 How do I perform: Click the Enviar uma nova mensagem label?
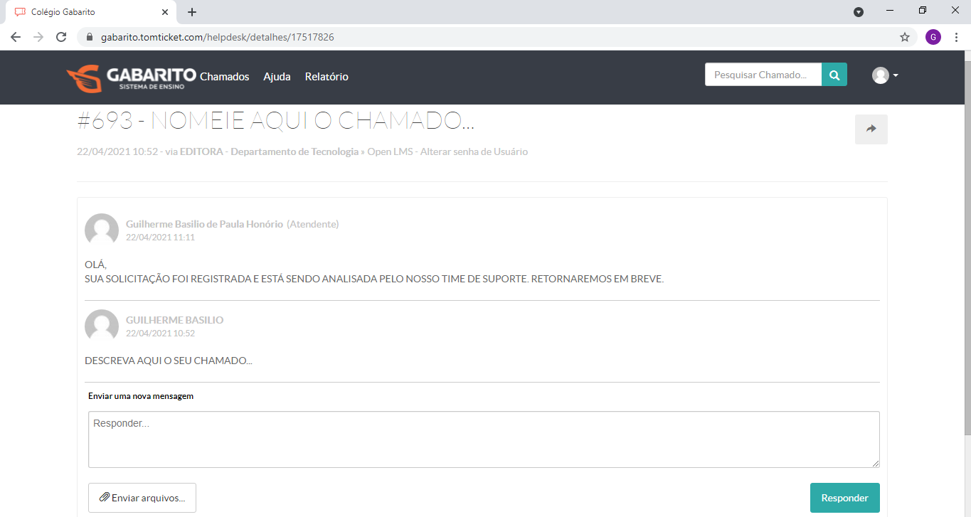click(141, 396)
